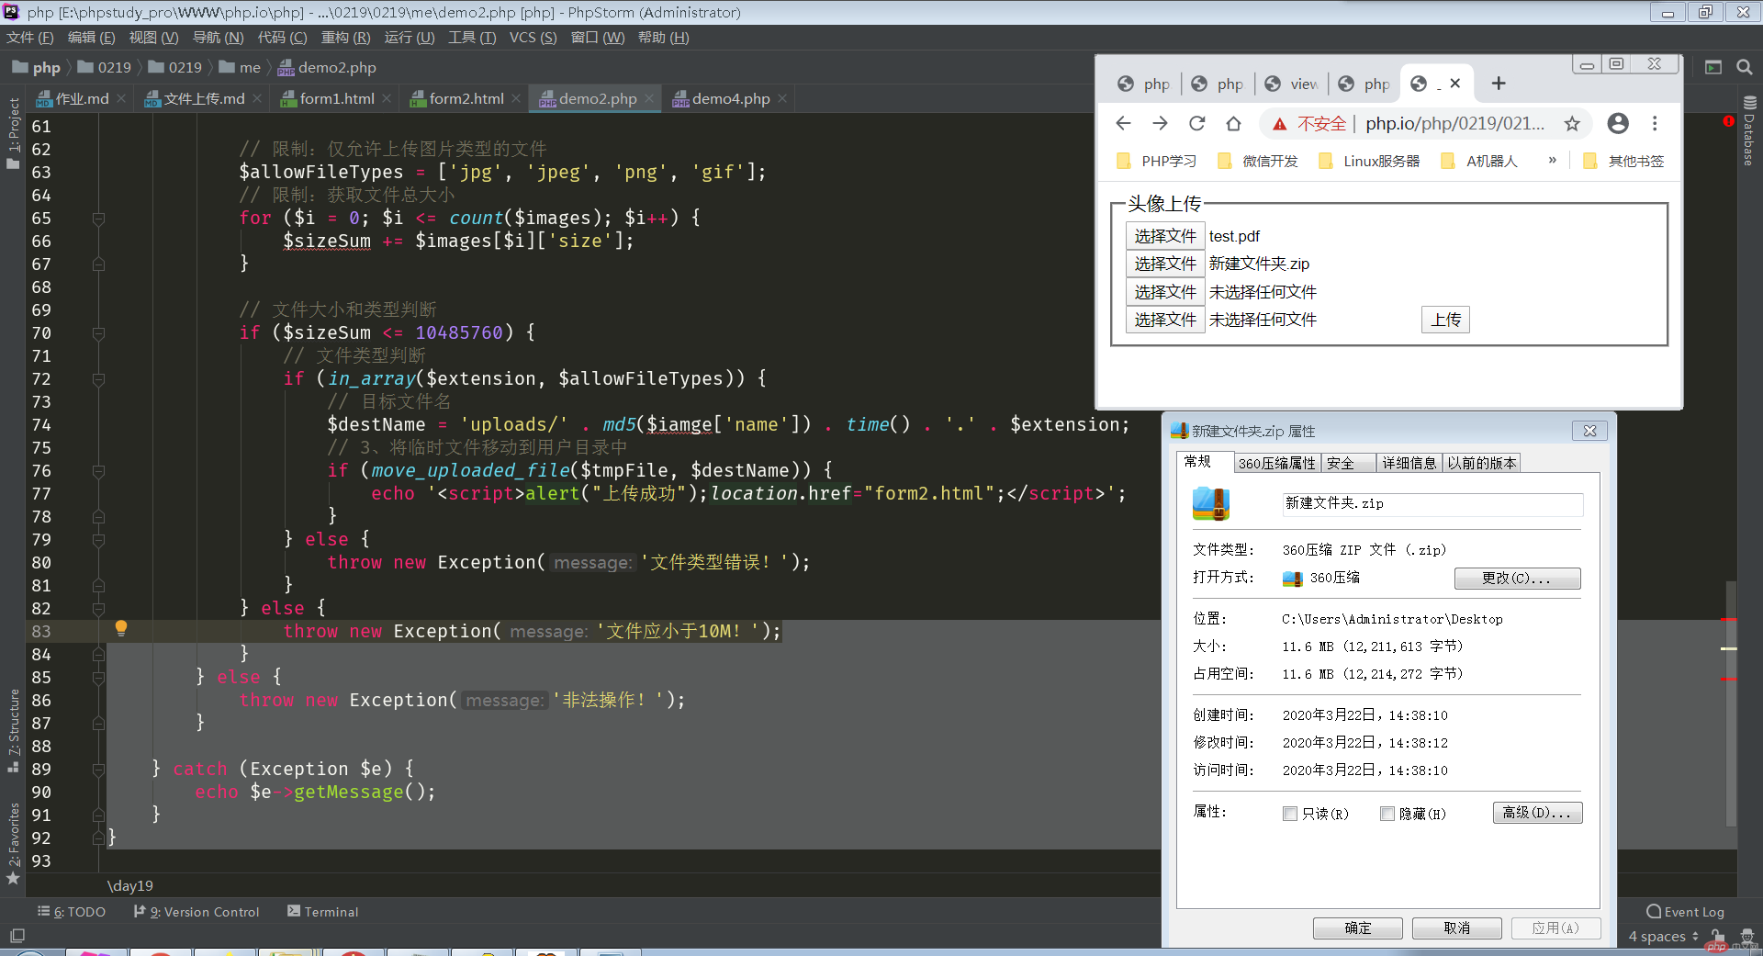Viewport: 1763px width, 956px height.
Task: Open a new browser tab
Action: pos(1499,84)
